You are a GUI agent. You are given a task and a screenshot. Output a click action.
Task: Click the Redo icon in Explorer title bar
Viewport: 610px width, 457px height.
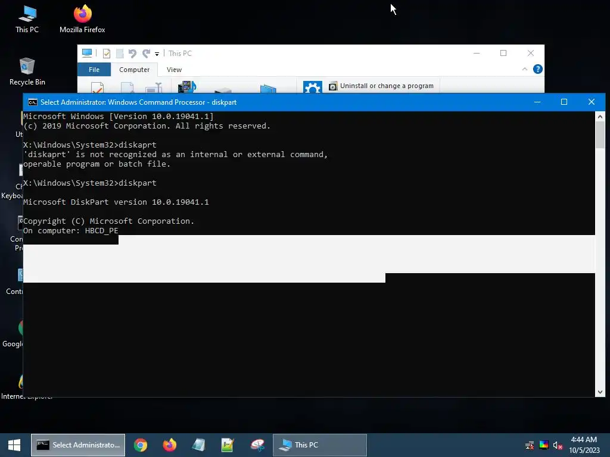146,53
